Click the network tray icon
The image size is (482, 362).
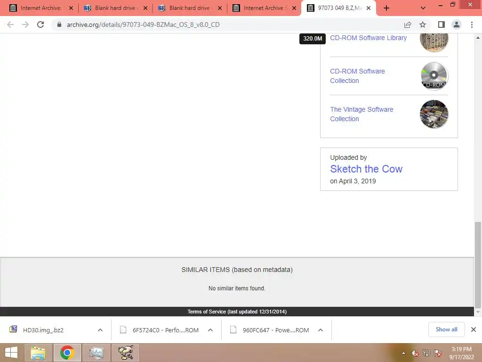pos(426,353)
